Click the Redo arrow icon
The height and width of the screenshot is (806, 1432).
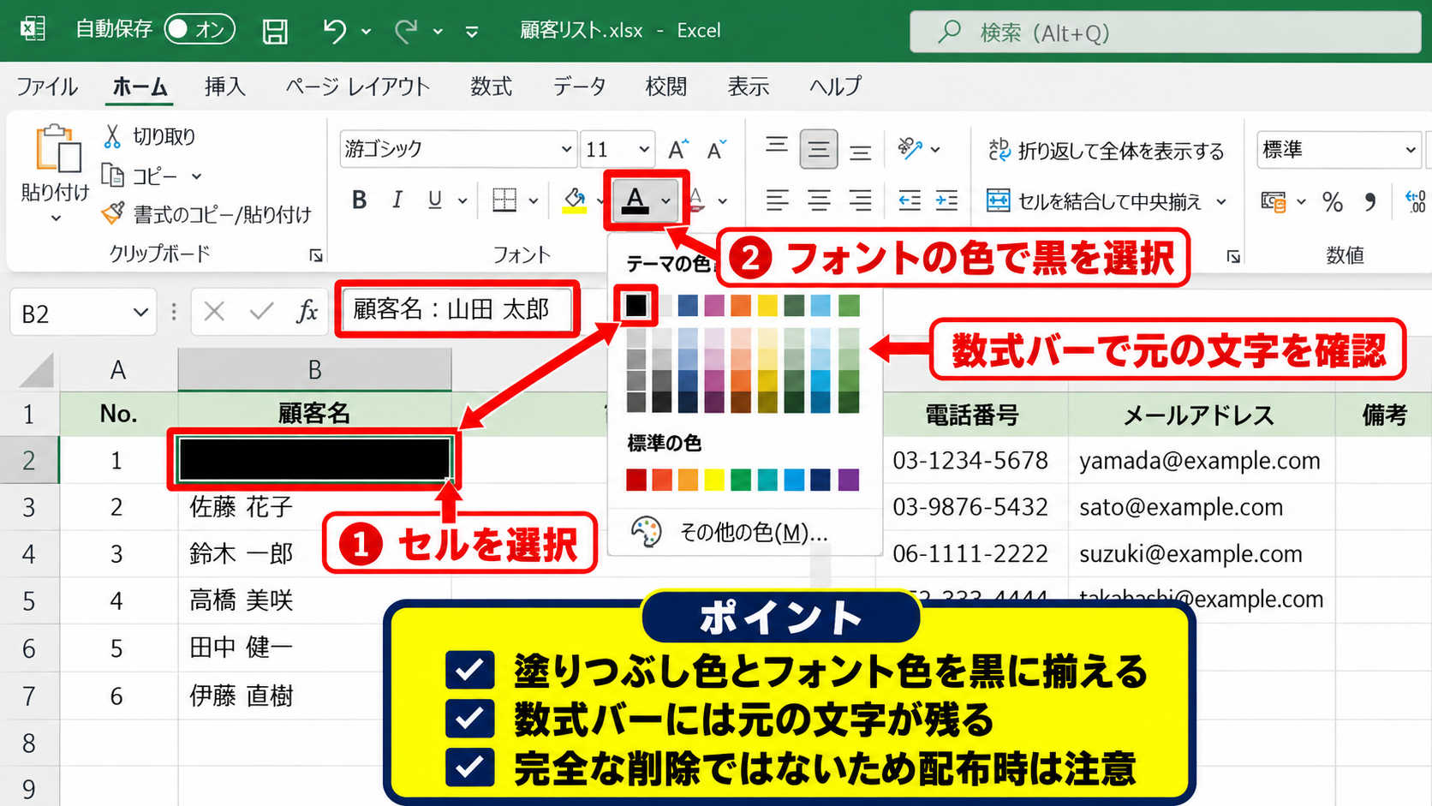coord(406,32)
